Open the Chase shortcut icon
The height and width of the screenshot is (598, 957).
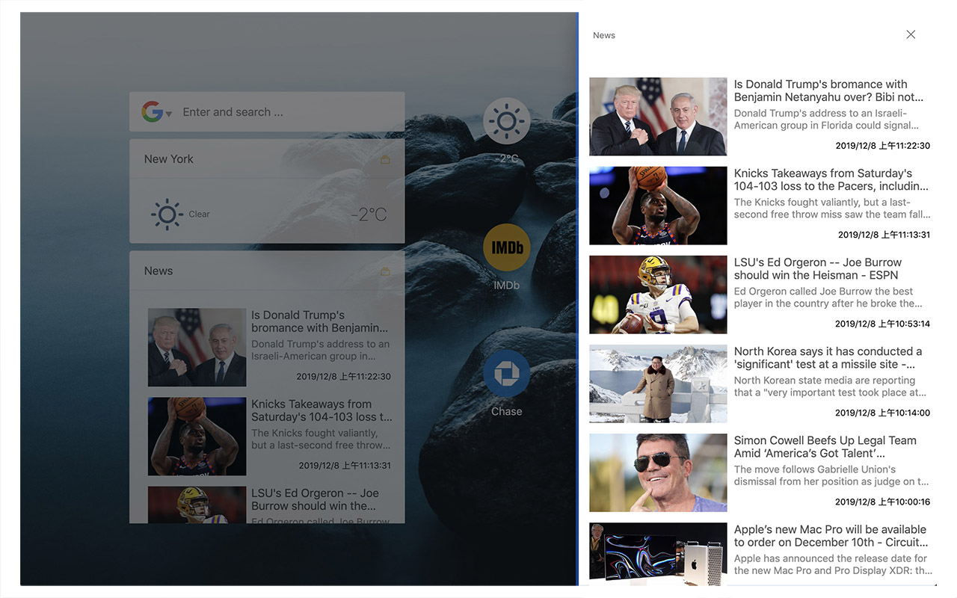(x=507, y=373)
